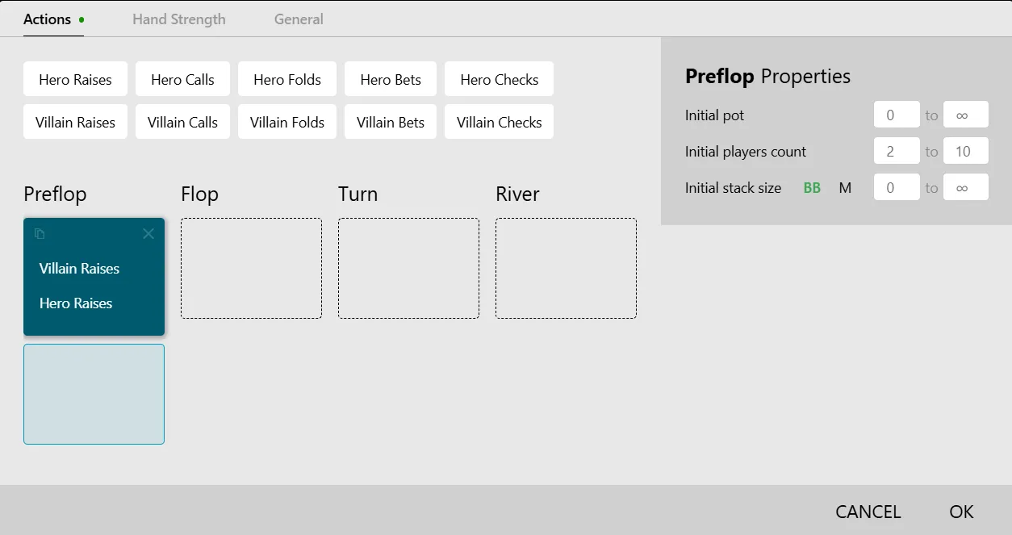Add the Villain Calls action
This screenshot has width=1012, height=535.
click(x=182, y=122)
